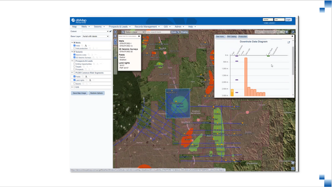Click the measurement settings gear icon
The image size is (332, 187).
coord(287,32)
